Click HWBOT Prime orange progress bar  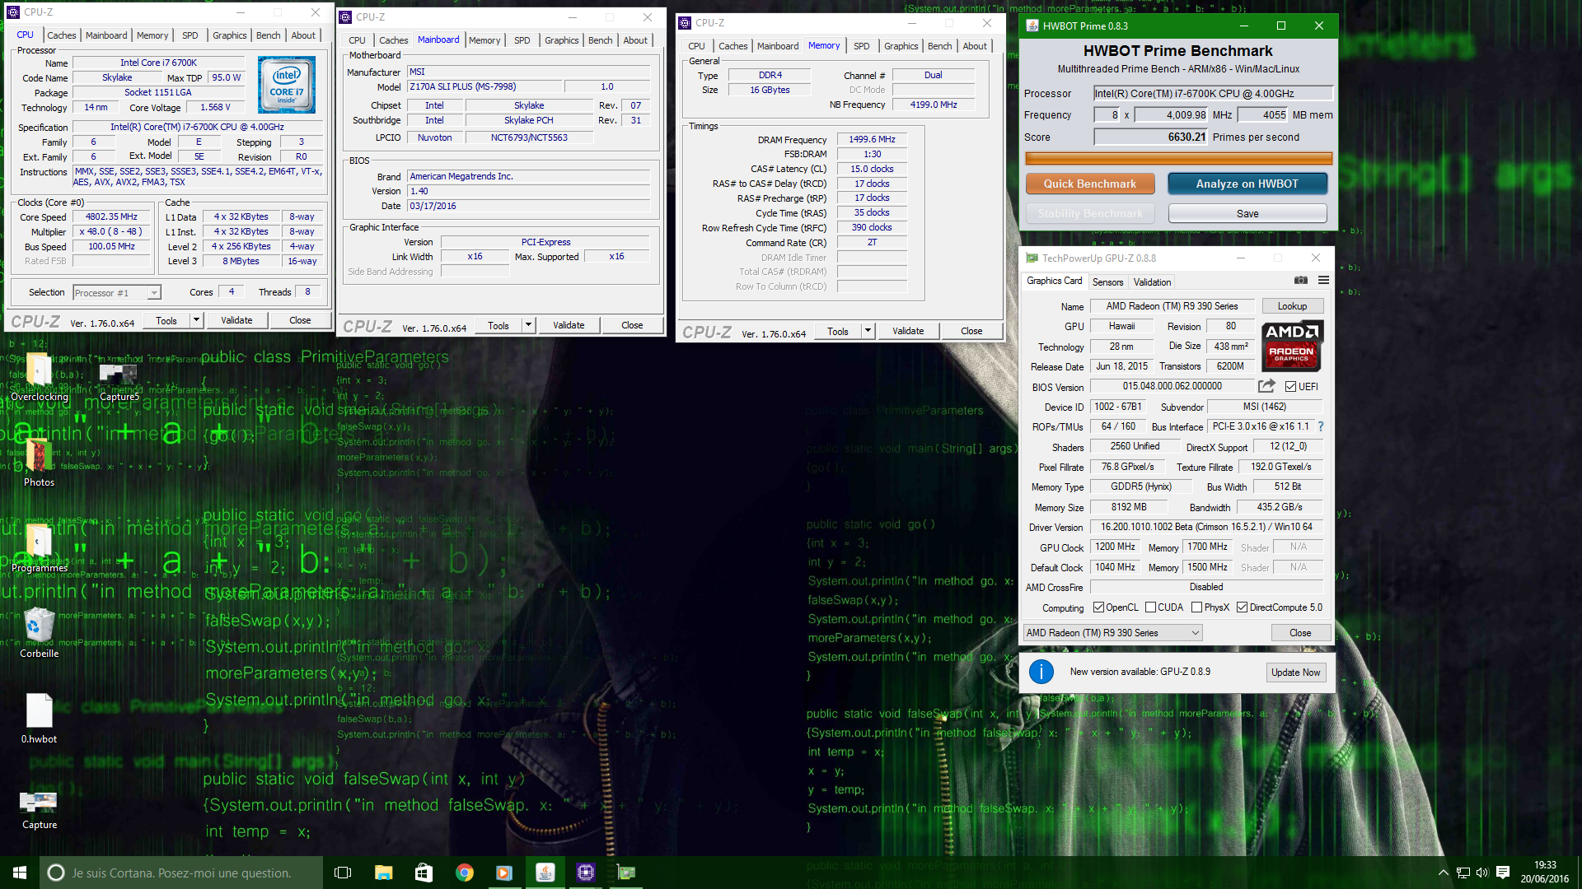point(1178,159)
